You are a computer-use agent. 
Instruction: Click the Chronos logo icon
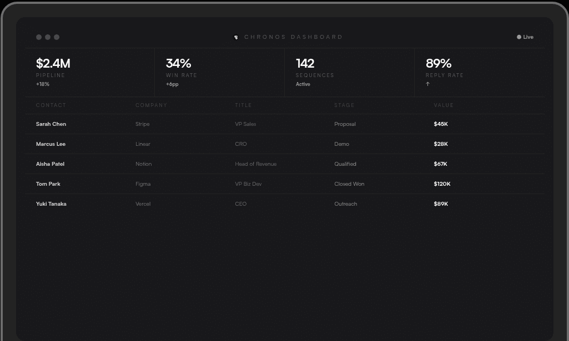[236, 37]
